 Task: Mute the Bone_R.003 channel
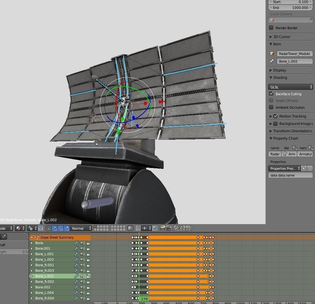pos(82,271)
